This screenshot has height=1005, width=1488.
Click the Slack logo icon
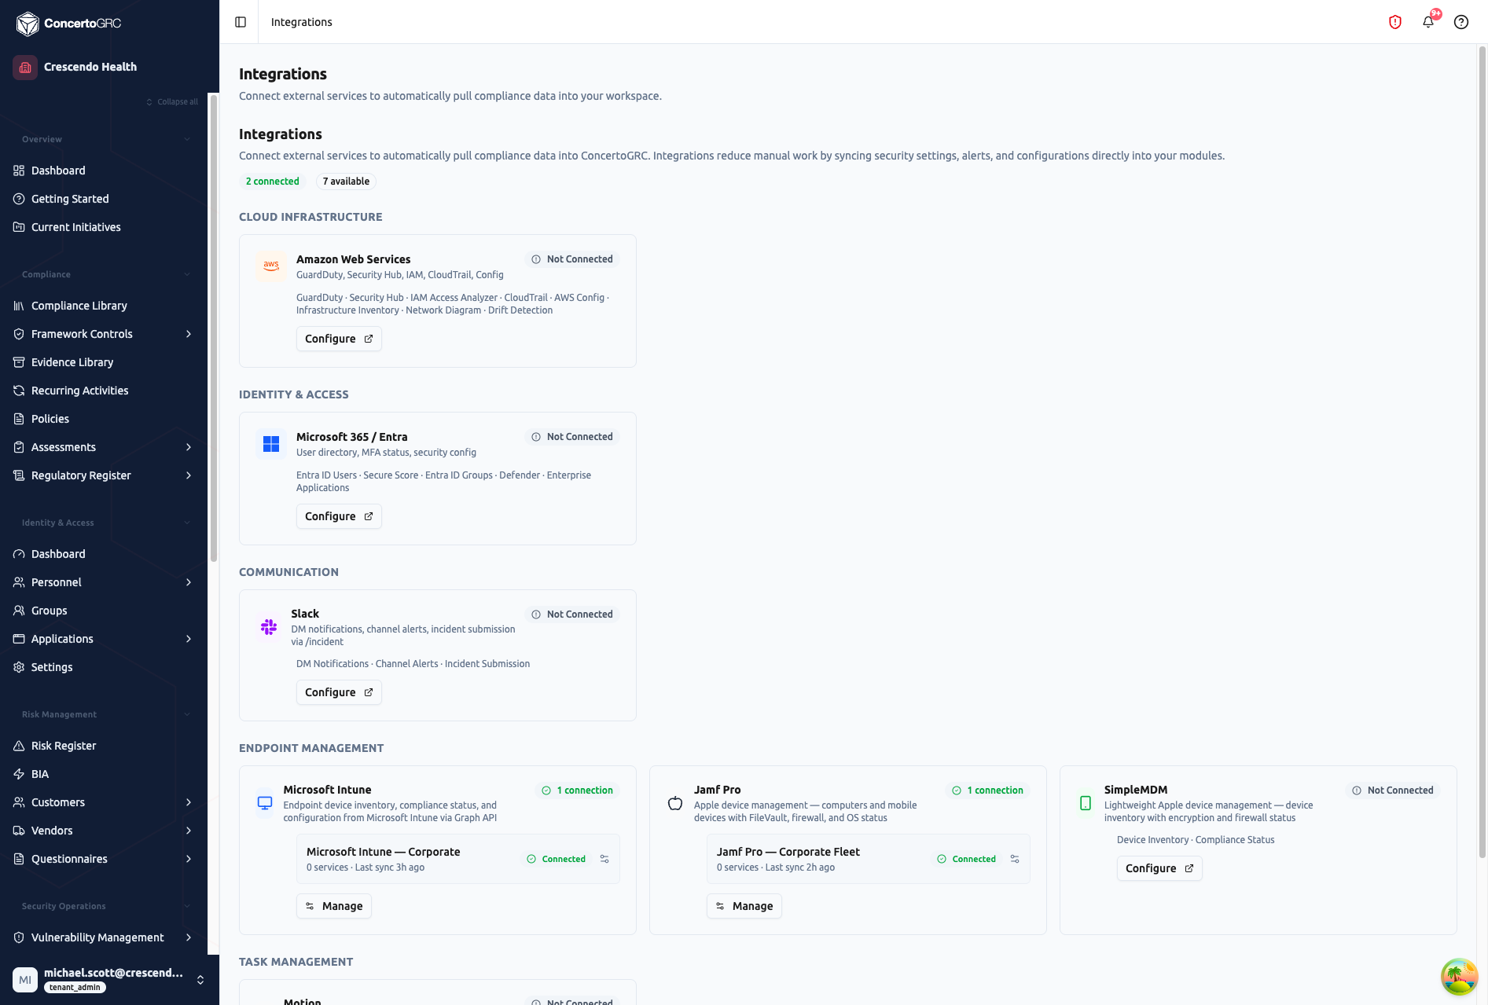pyautogui.click(x=269, y=626)
